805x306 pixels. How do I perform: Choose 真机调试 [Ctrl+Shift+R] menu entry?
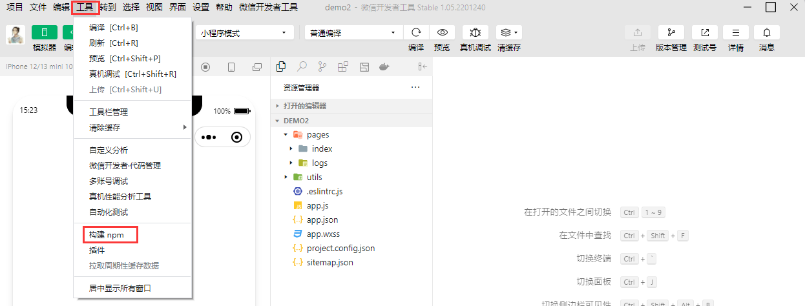pyautogui.click(x=133, y=74)
